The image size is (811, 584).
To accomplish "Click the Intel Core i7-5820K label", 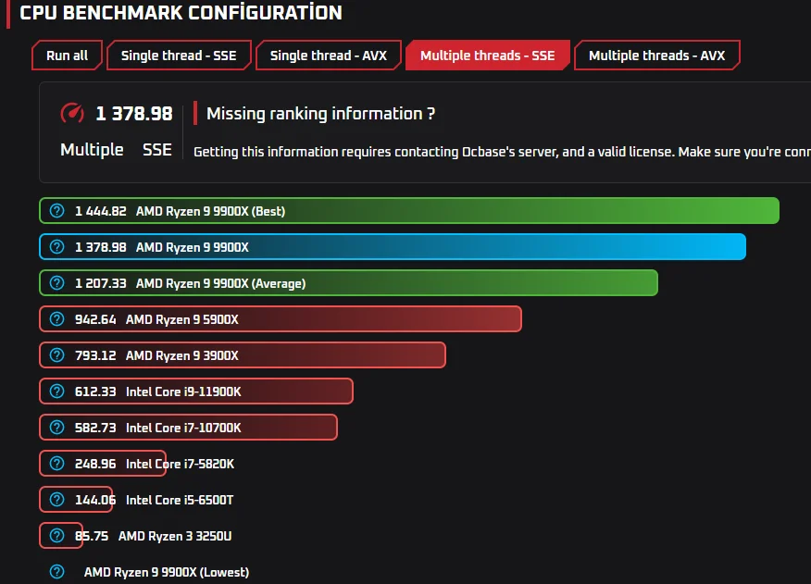I will click(x=180, y=464).
